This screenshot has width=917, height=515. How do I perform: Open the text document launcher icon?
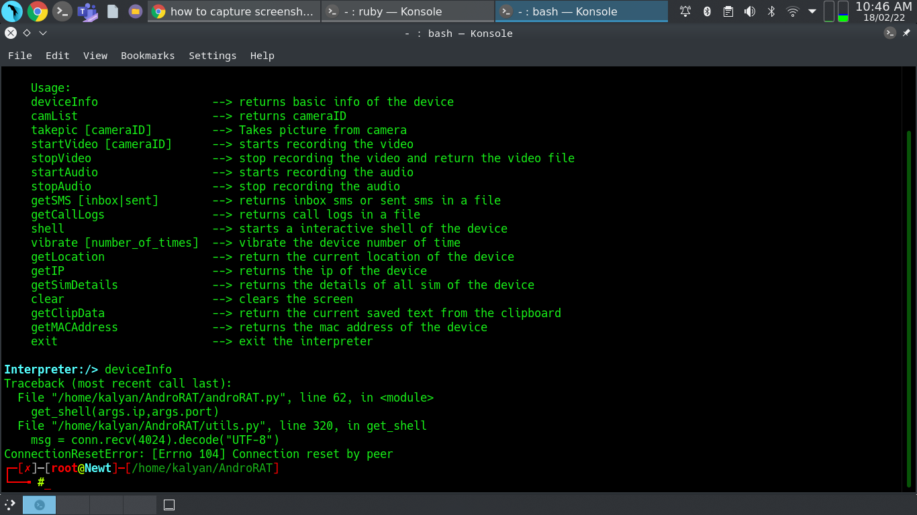pyautogui.click(x=112, y=11)
